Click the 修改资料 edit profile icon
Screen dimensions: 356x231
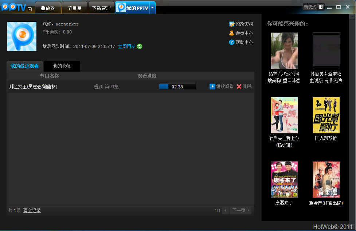232,24
